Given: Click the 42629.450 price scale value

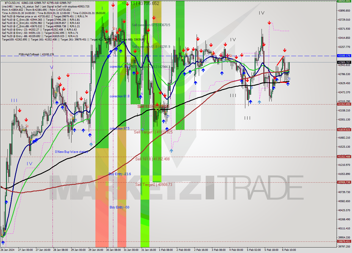Looking at the screenshot, I should click(344, 83).
